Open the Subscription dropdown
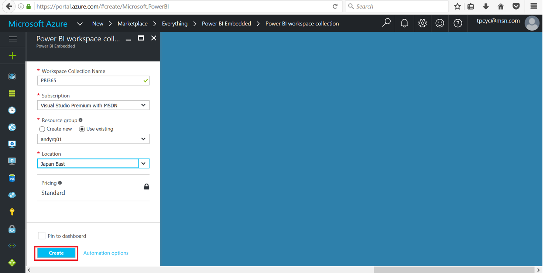Viewport: 545px width, 277px height. coord(93,105)
